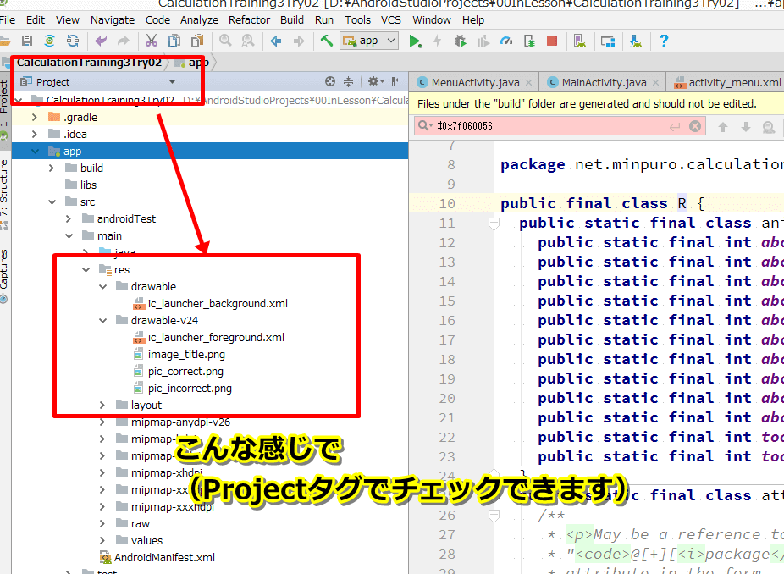Open the SDK Manager icon
This screenshot has height=574, width=784.
tap(636, 41)
